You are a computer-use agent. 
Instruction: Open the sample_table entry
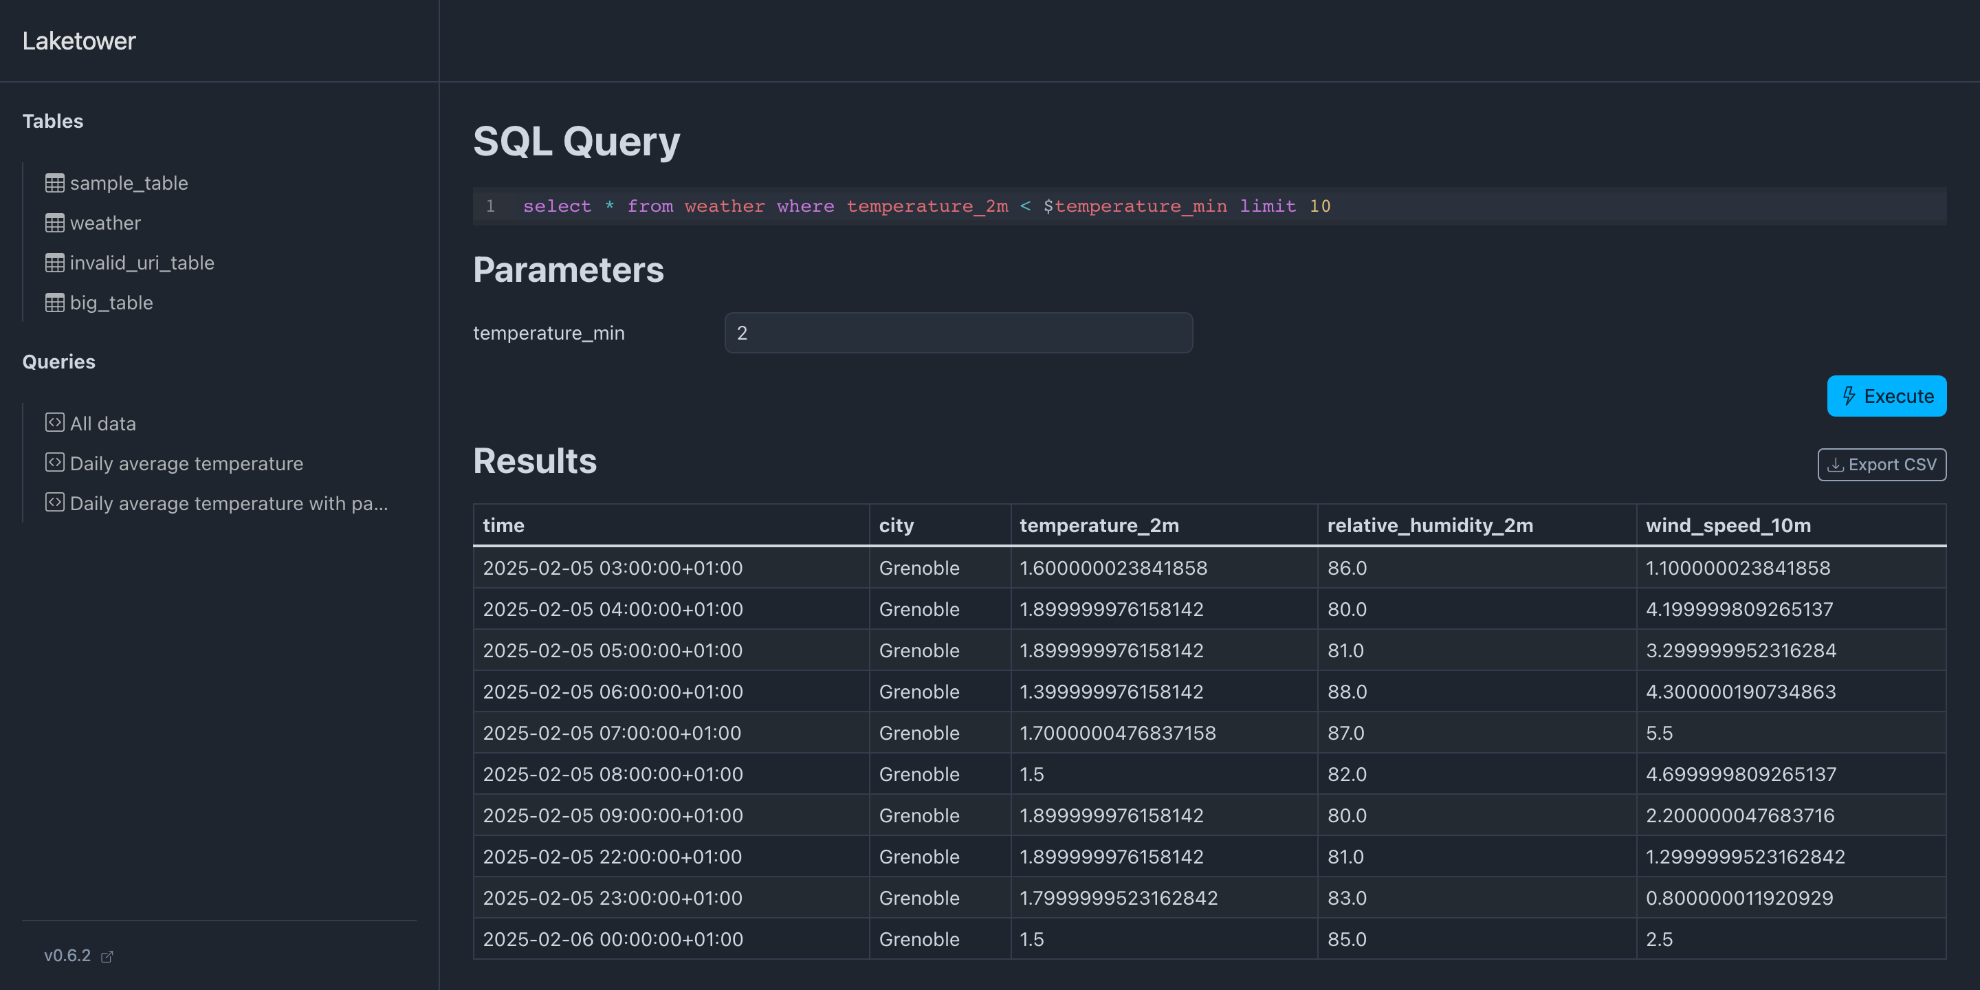tap(129, 183)
